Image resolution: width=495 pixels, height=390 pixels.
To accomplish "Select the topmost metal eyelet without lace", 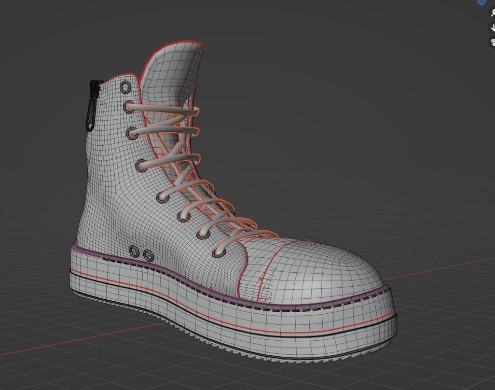I will pyautogui.click(x=126, y=88).
